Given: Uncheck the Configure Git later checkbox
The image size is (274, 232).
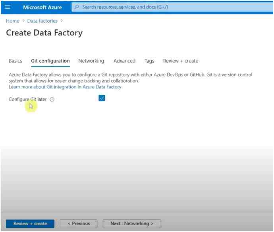Looking at the screenshot, I should [x=102, y=98].
